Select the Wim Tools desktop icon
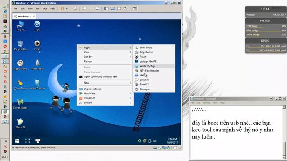The width and height of the screenshot is (287, 161). pos(37,65)
